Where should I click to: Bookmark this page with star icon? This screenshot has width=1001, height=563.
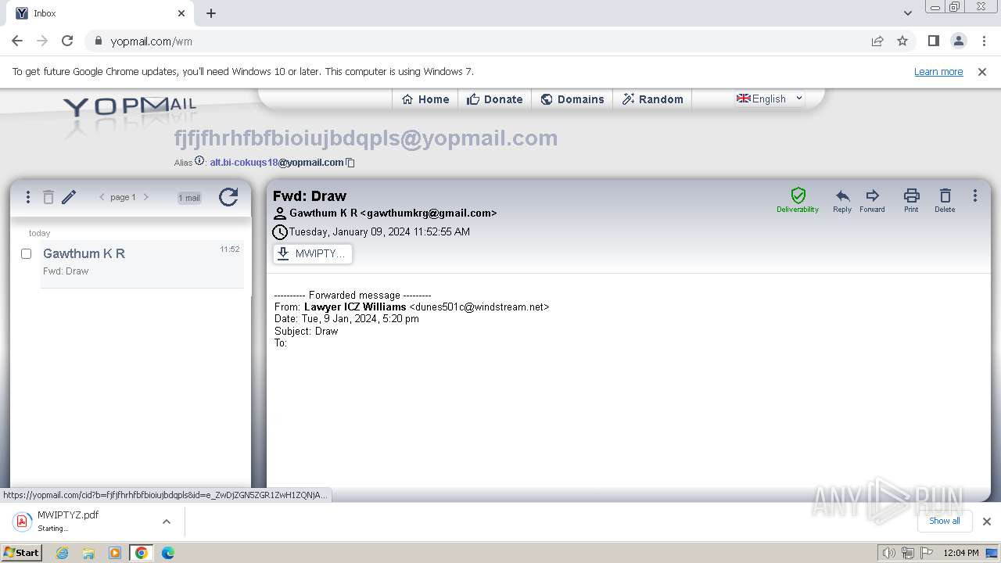pos(902,41)
